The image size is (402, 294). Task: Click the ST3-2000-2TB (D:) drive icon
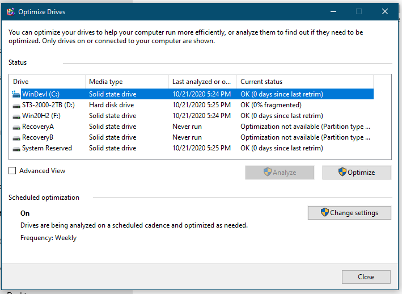16,106
